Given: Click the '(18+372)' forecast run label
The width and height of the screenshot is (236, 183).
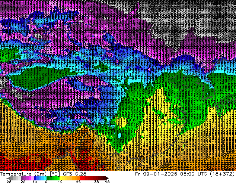Looking at the screenshot, I should 221,174.
